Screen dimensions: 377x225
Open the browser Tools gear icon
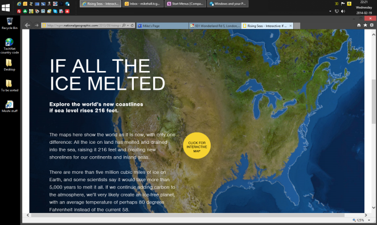(x=372, y=25)
